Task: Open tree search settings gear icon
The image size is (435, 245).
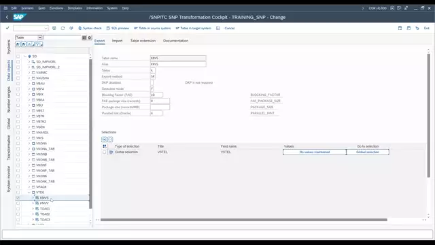Action: [90, 37]
